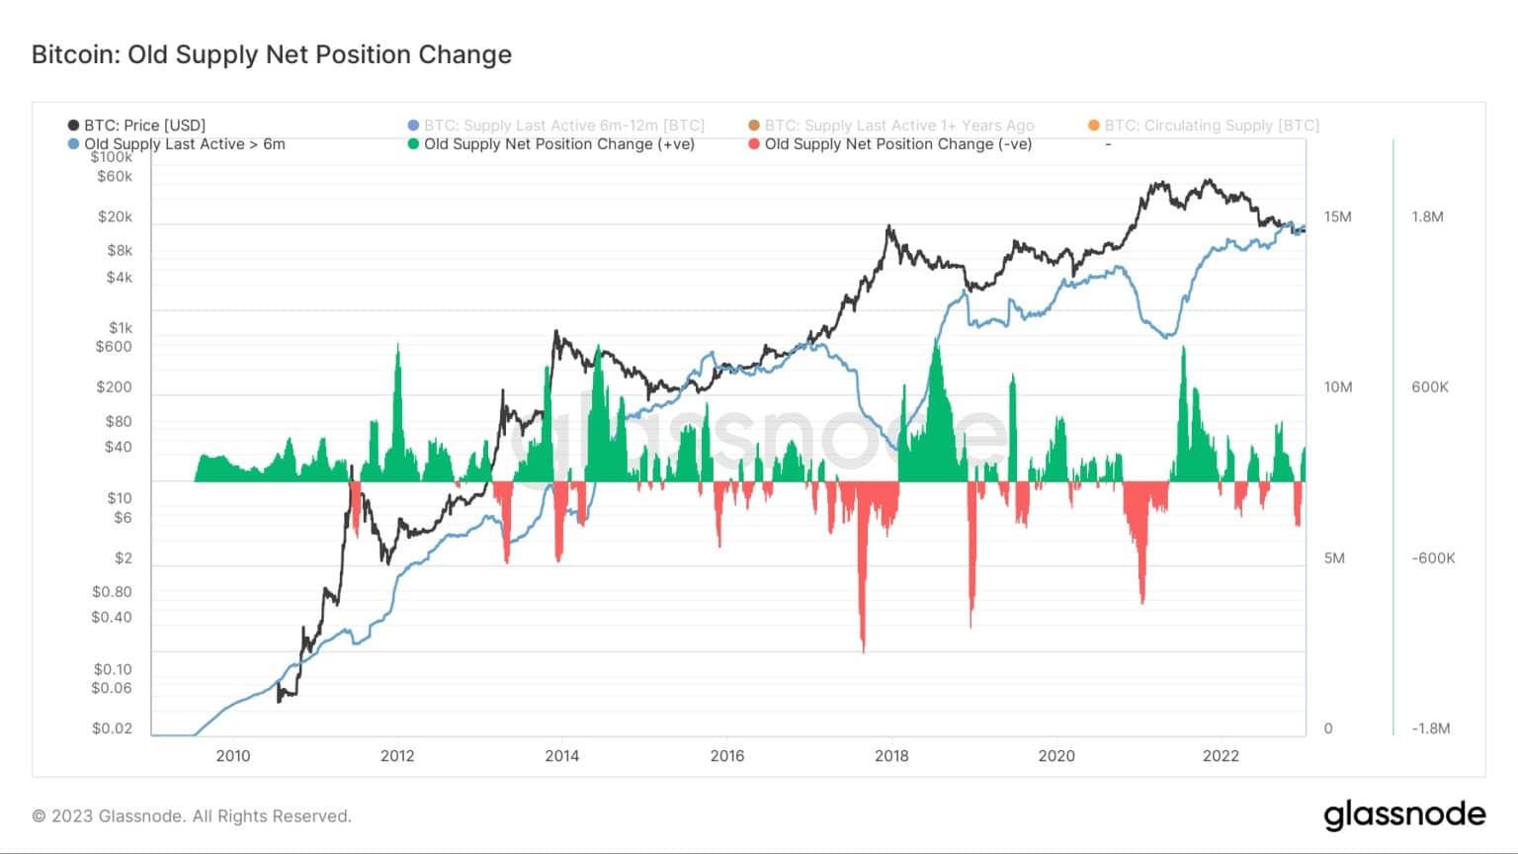Click the $20k price axis label
The image size is (1518, 854).
tap(115, 217)
